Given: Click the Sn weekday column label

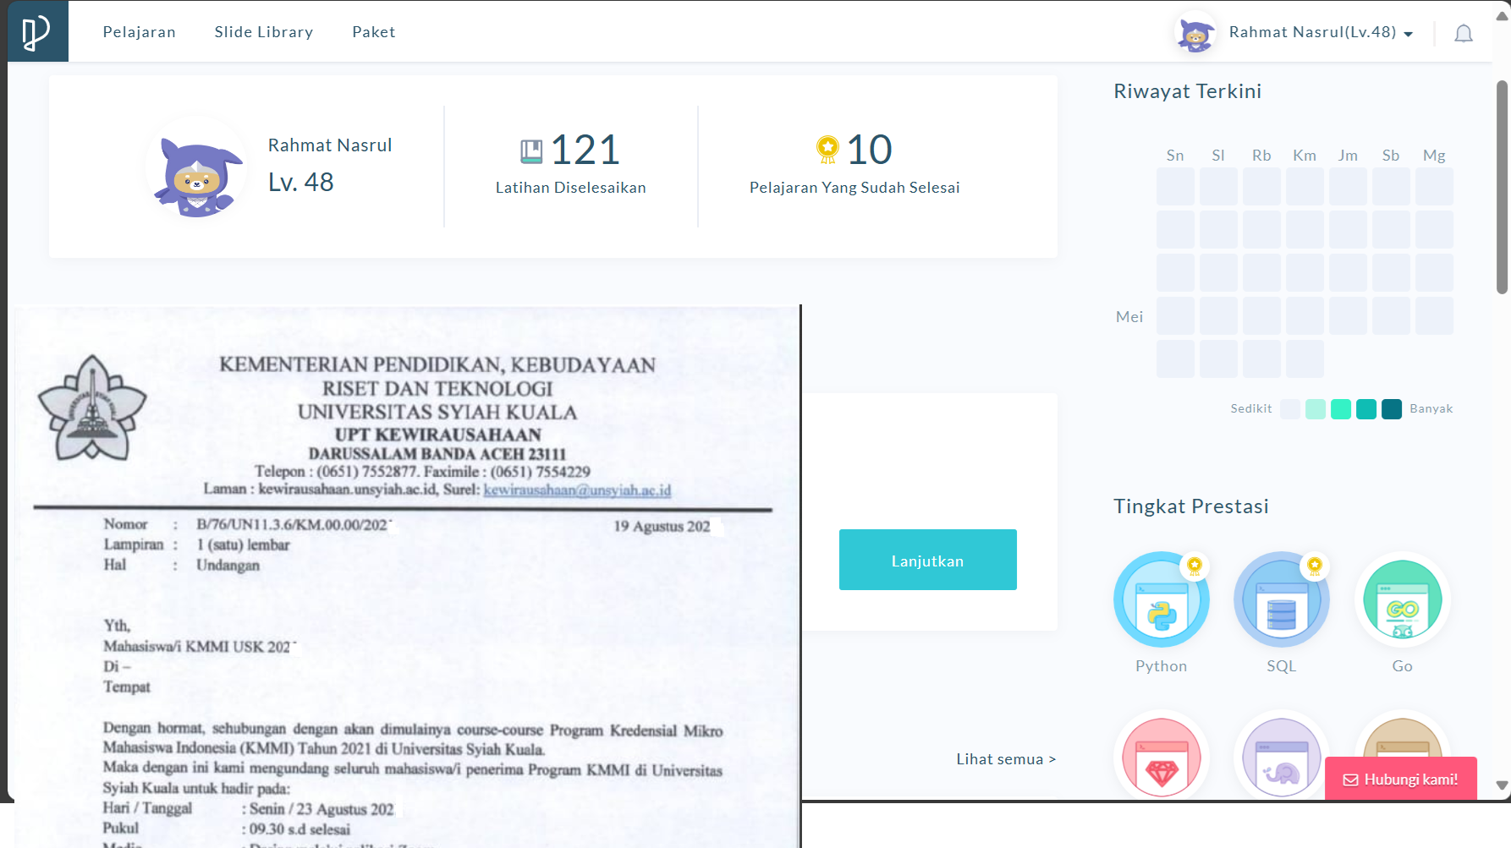Looking at the screenshot, I should pyautogui.click(x=1175, y=156).
